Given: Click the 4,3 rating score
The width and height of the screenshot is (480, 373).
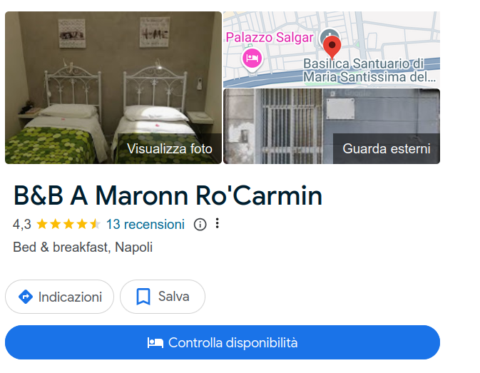Looking at the screenshot, I should click(22, 225).
